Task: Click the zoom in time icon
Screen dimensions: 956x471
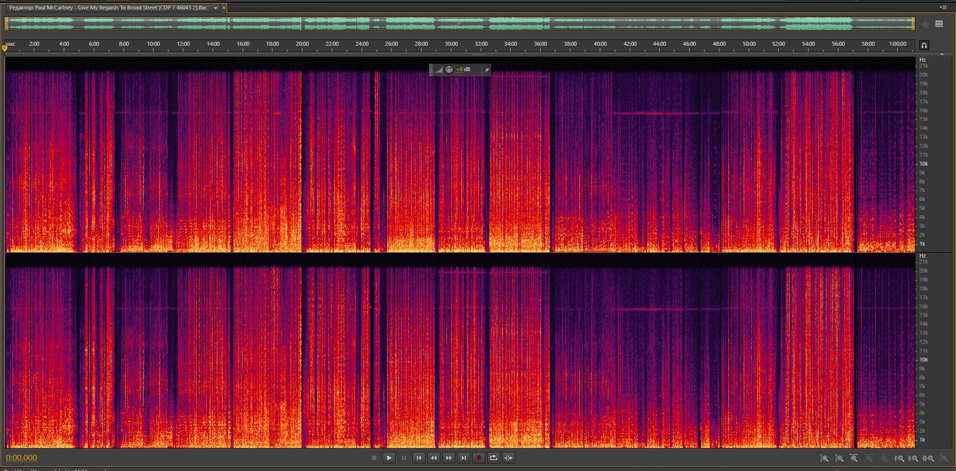Action: (x=854, y=458)
